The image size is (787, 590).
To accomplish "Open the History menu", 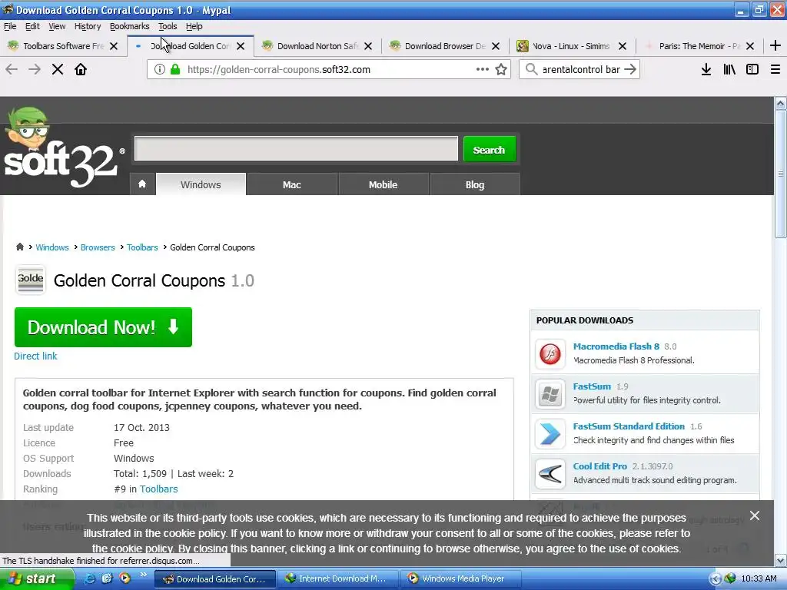I will click(88, 26).
